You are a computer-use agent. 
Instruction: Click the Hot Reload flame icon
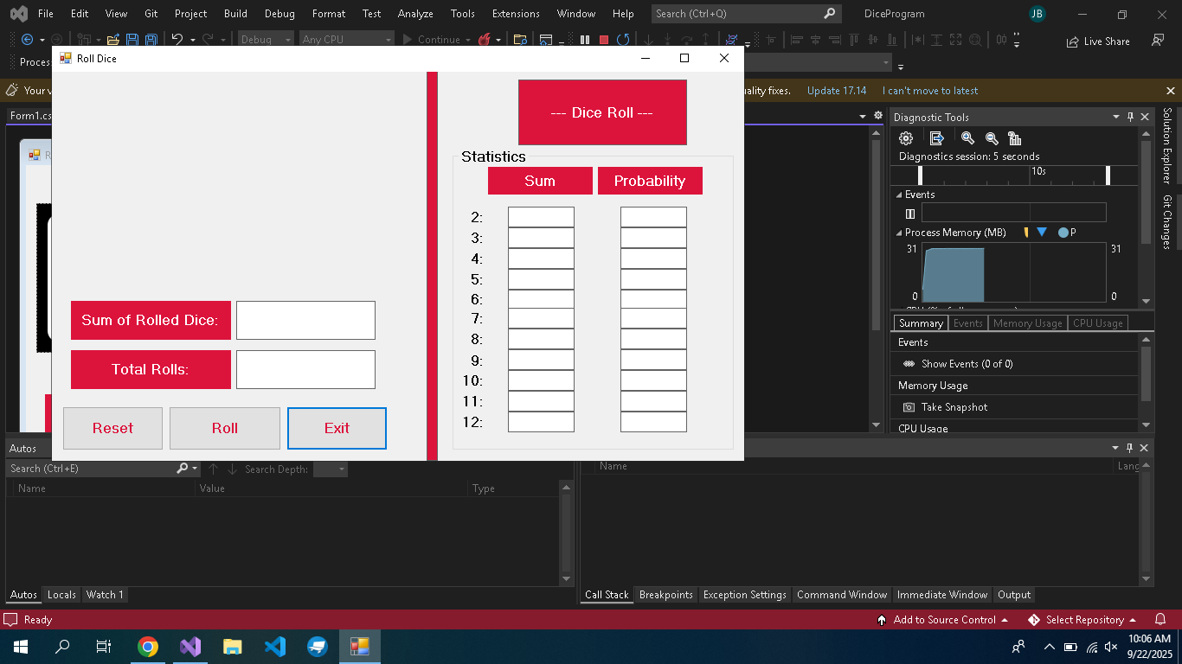click(x=485, y=40)
